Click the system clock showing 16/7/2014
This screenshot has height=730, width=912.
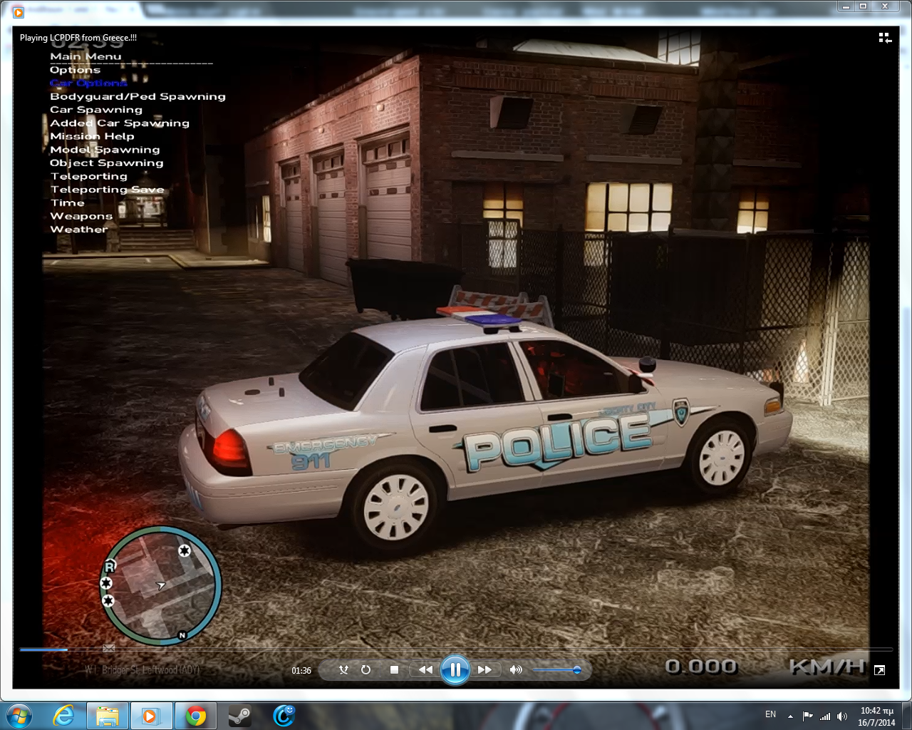(x=876, y=716)
